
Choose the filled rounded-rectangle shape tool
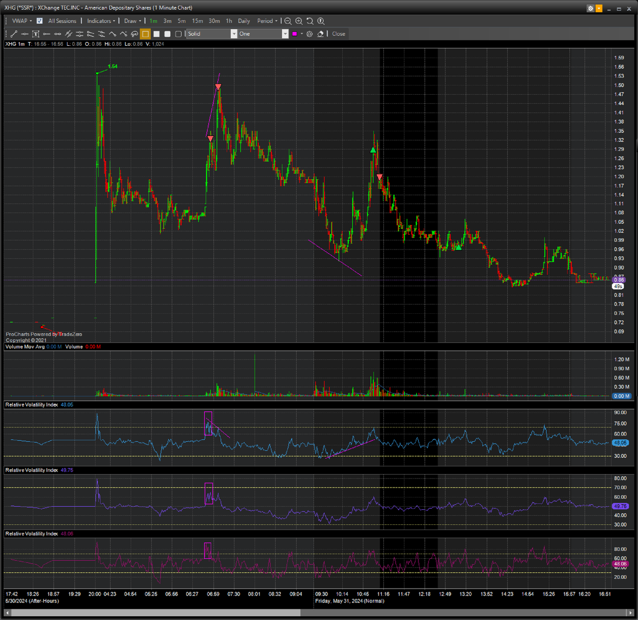tap(167, 34)
